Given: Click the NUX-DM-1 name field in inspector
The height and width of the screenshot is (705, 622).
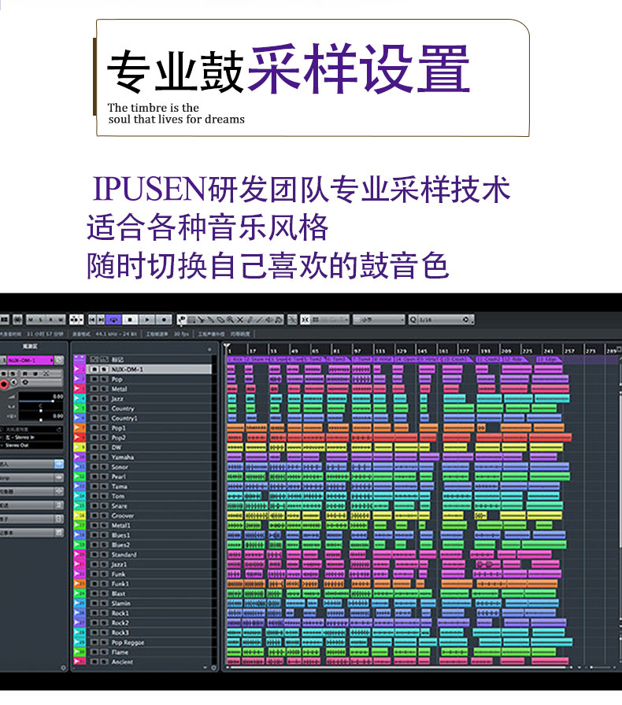Looking at the screenshot, I should click(x=30, y=360).
